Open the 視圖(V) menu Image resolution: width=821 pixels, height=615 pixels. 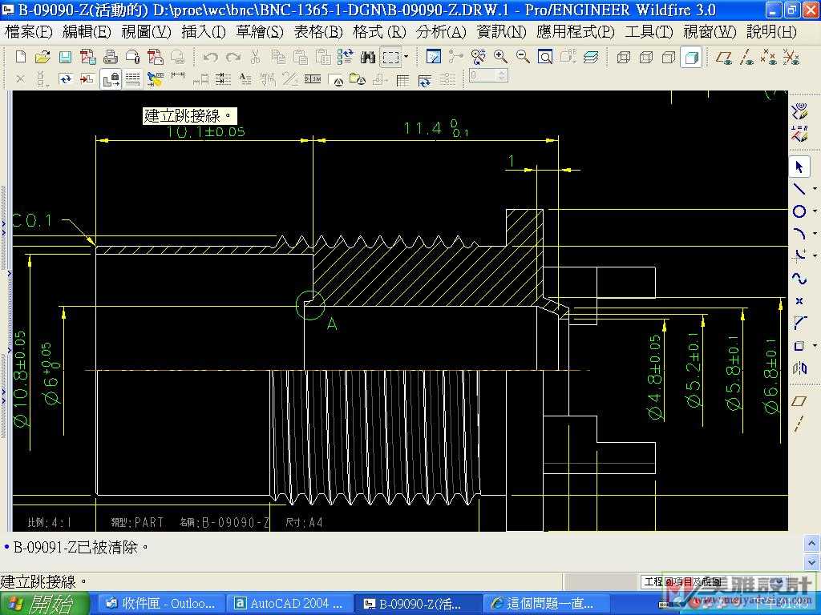(146, 32)
